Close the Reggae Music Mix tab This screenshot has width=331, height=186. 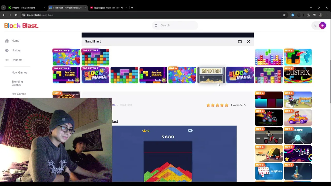[x=126, y=8]
